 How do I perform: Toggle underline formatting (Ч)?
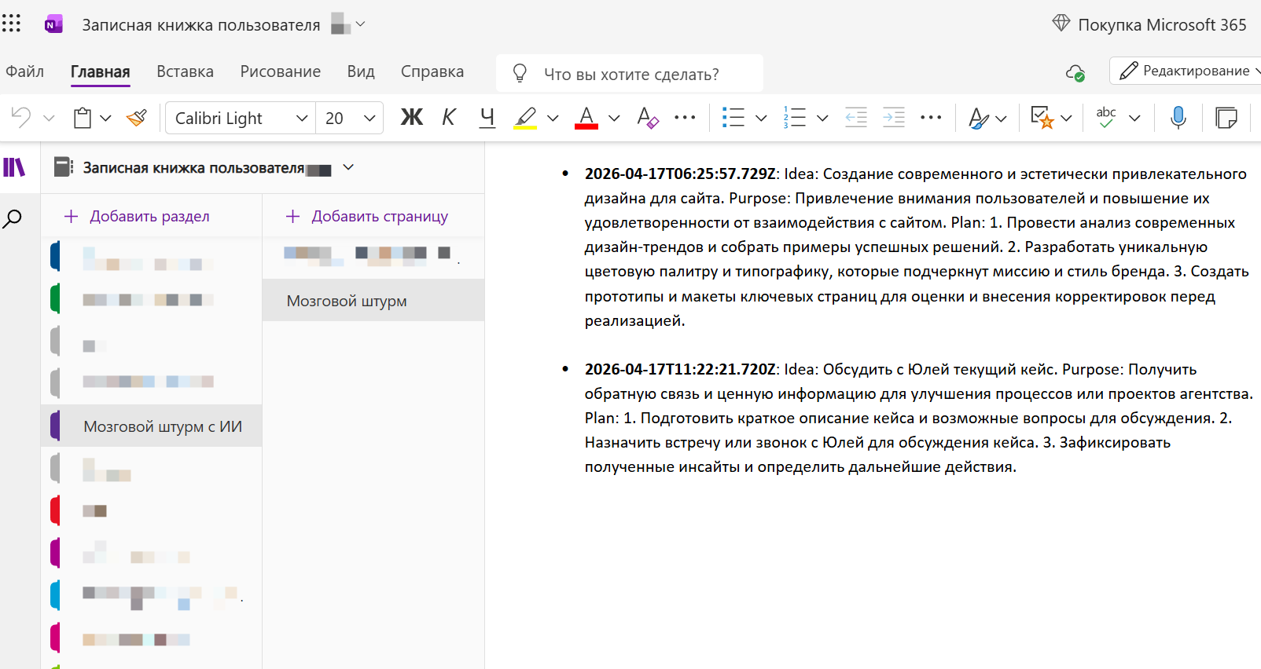tap(487, 118)
